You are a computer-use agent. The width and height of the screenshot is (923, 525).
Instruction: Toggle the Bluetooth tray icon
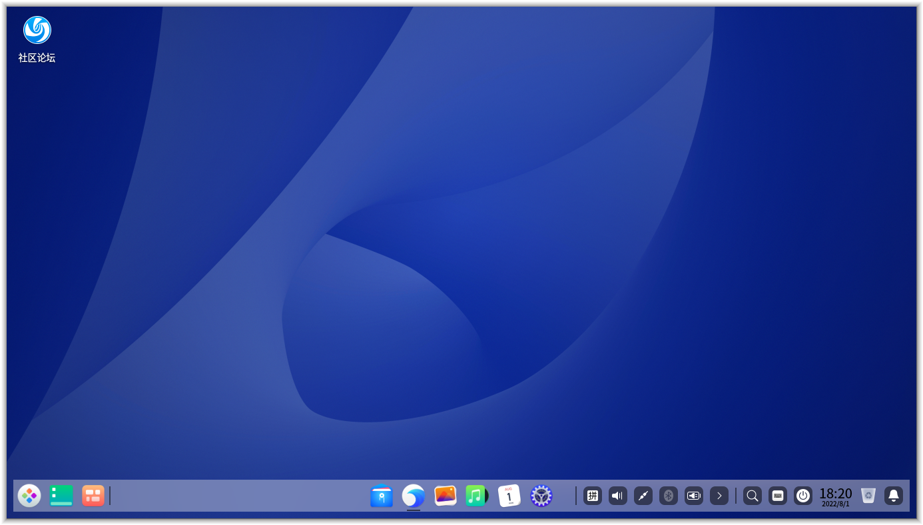(x=669, y=496)
